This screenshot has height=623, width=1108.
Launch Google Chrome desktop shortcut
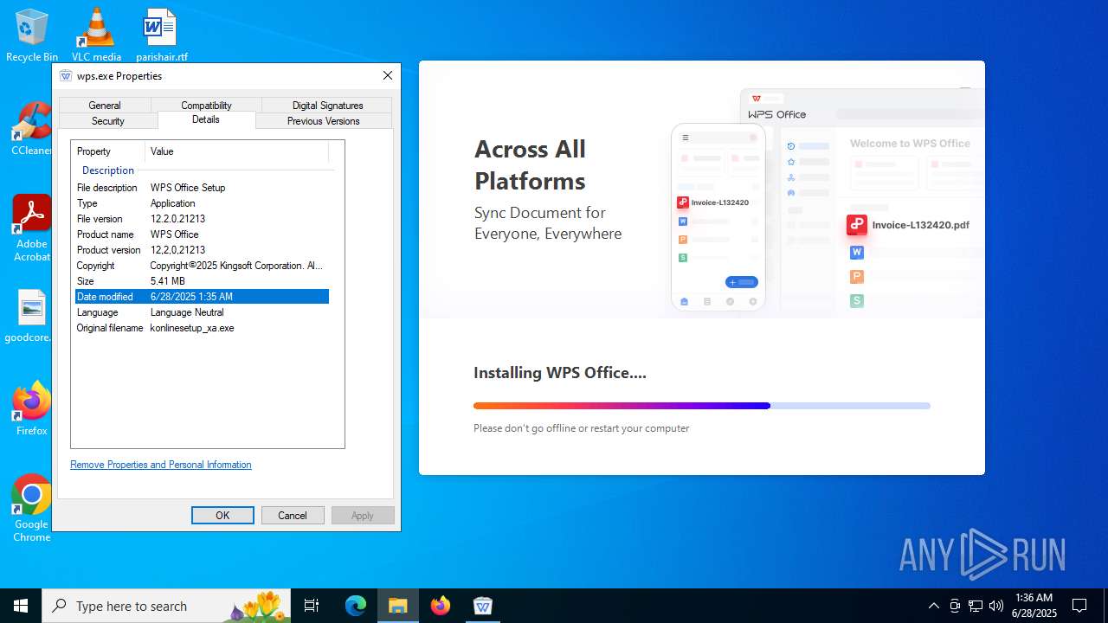click(x=32, y=509)
